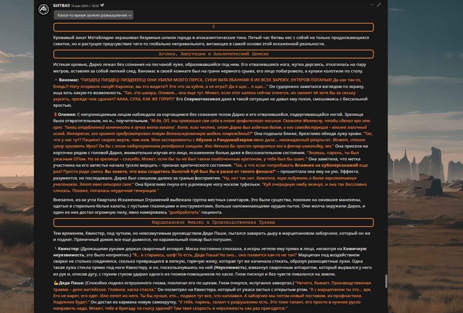Click the bold phrase 'Влияние на кубоперсонажей'
The height and width of the screenshot is (313, 463).
pyautogui.click(x=326, y=166)
